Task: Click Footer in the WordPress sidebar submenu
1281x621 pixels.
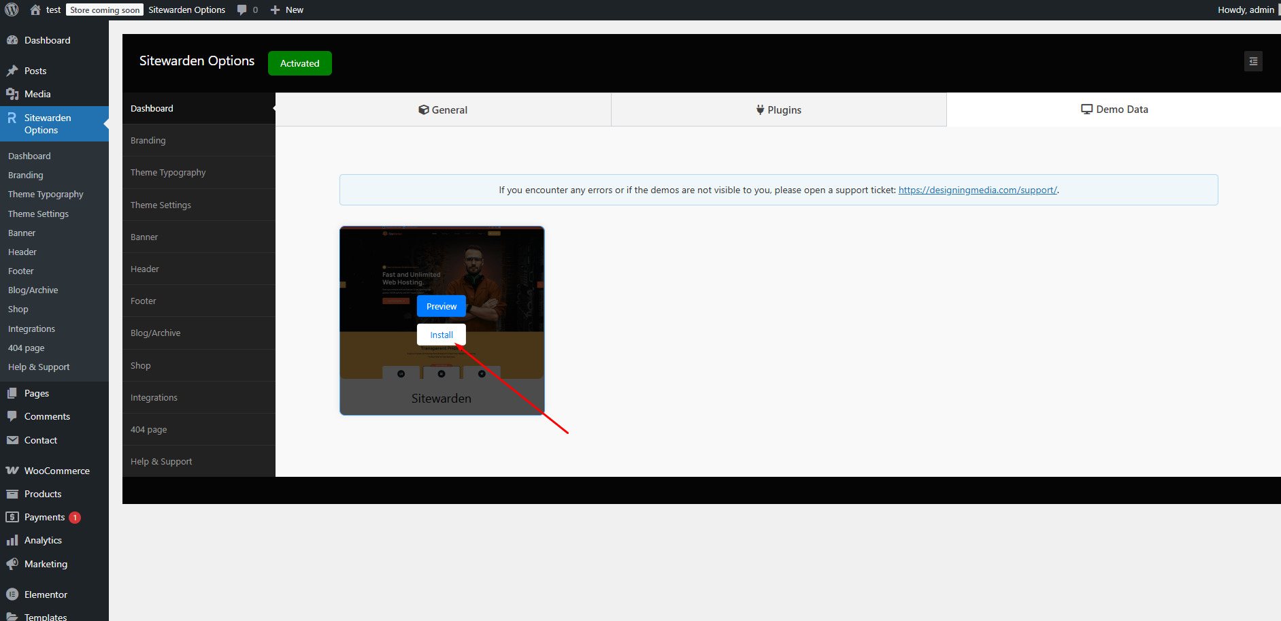Action: pos(21,271)
